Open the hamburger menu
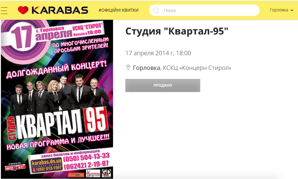This screenshot has height=179, width=298. [x=4, y=10]
